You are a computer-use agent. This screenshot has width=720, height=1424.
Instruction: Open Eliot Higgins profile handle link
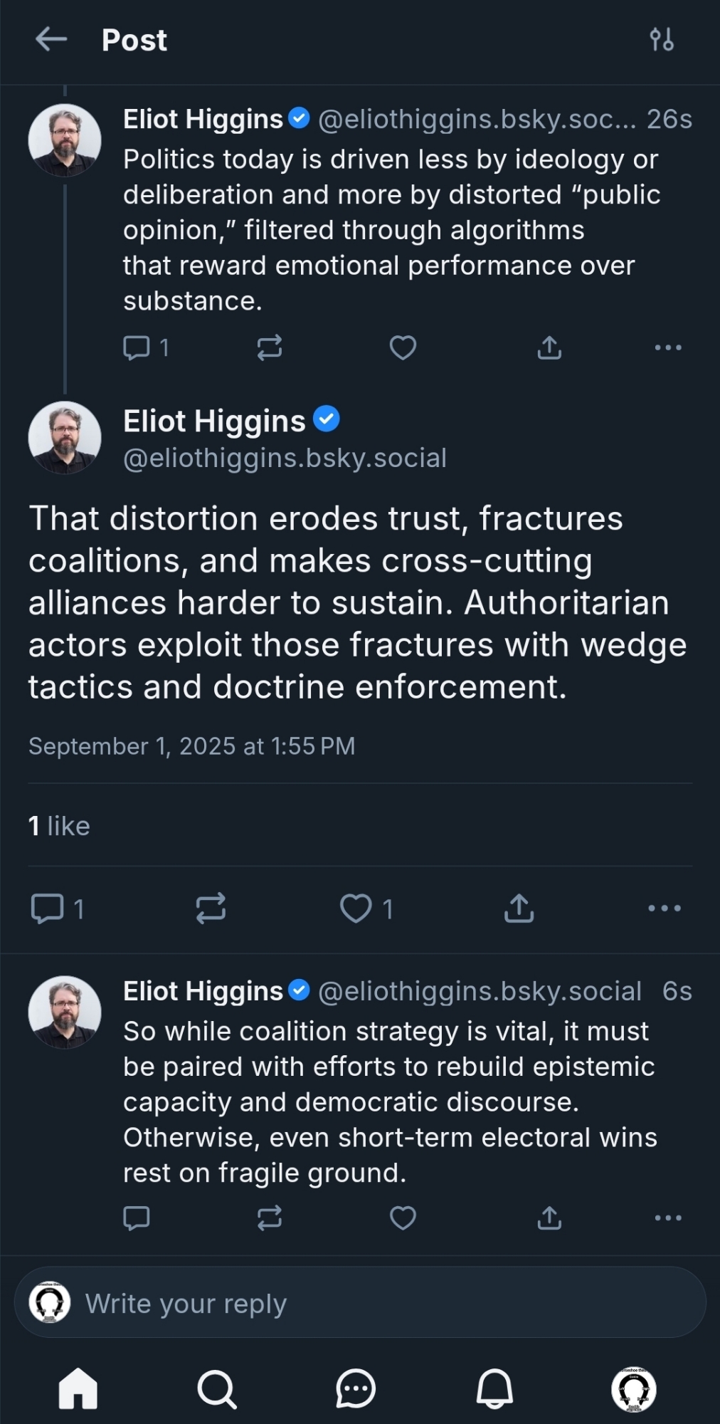(285, 458)
